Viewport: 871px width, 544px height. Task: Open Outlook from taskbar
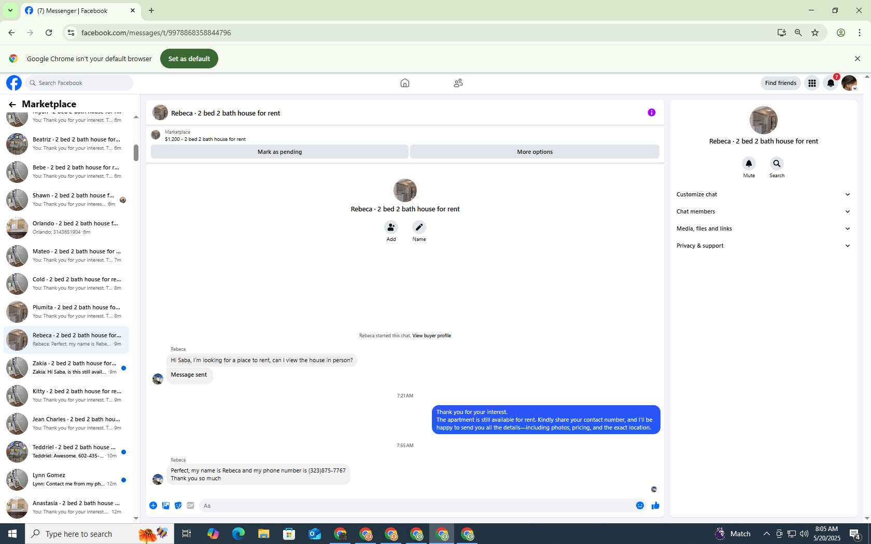click(315, 534)
